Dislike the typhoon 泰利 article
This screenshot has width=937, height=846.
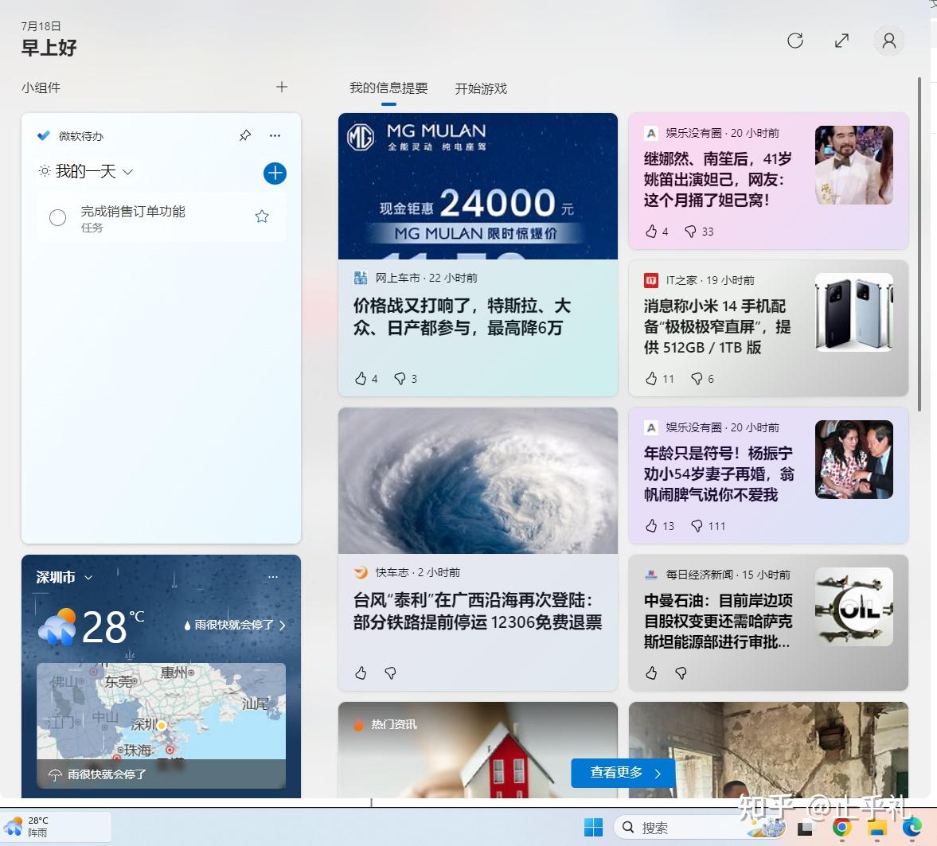pyautogui.click(x=390, y=673)
